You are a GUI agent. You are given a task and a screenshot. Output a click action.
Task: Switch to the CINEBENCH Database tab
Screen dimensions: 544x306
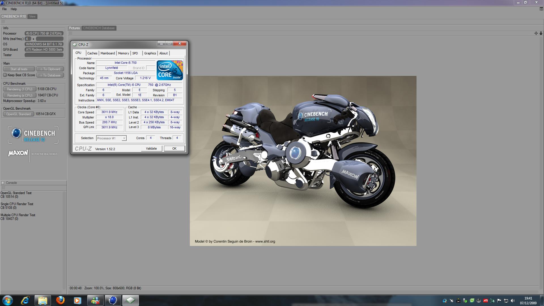coord(99,28)
